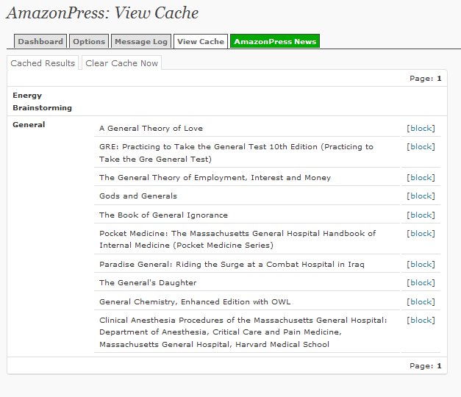Open the Dashboard tab

40,41
